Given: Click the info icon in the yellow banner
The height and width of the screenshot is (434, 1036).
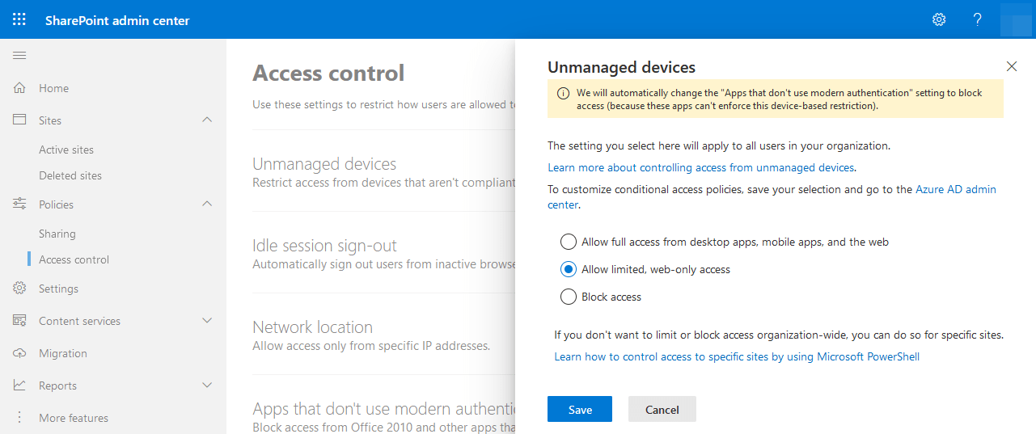Looking at the screenshot, I should click(x=564, y=94).
